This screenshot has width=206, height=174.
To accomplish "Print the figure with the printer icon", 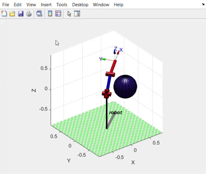I will pos(29,14).
